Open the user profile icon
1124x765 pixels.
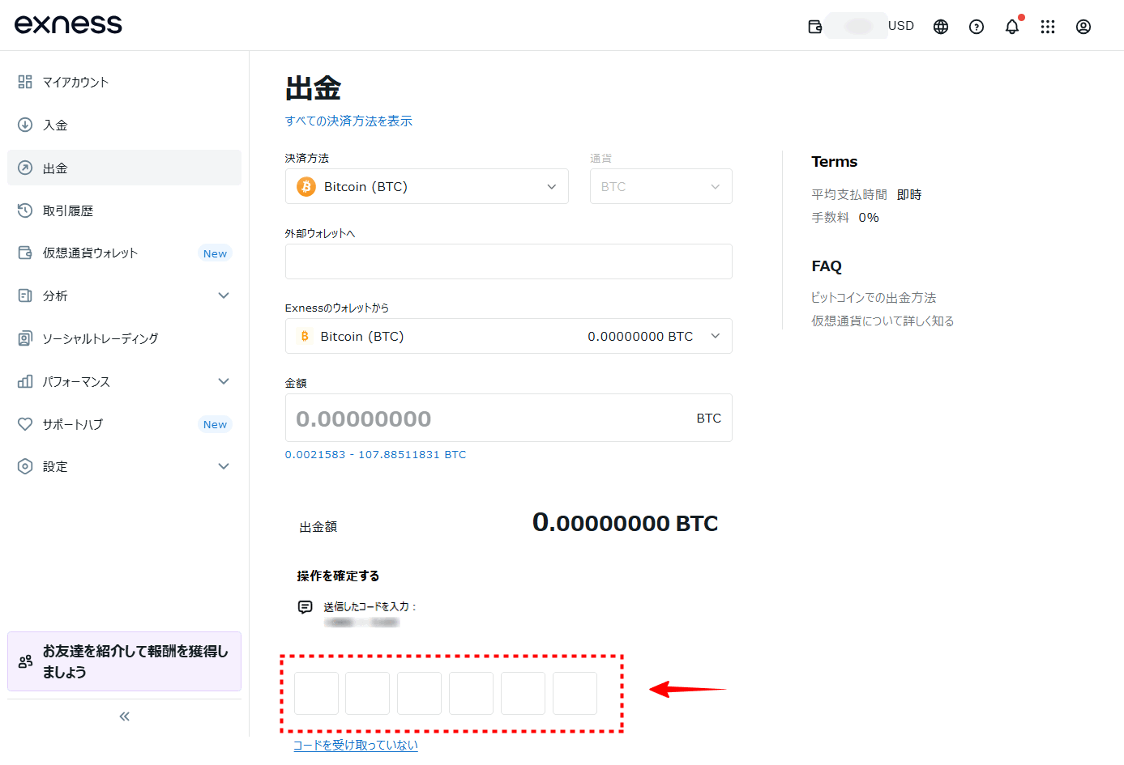[x=1083, y=27]
